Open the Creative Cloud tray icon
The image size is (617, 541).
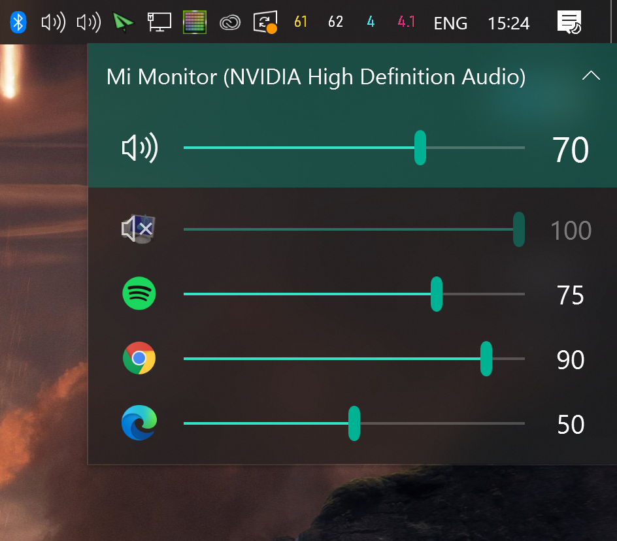(x=230, y=22)
